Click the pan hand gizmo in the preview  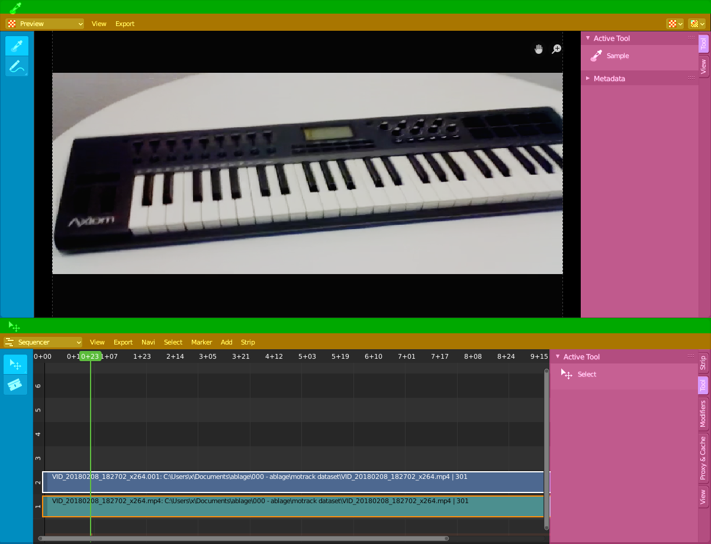point(538,49)
